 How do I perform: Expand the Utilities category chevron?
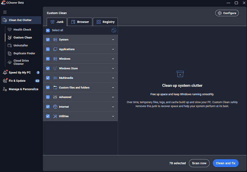pyautogui.click(x=113, y=116)
